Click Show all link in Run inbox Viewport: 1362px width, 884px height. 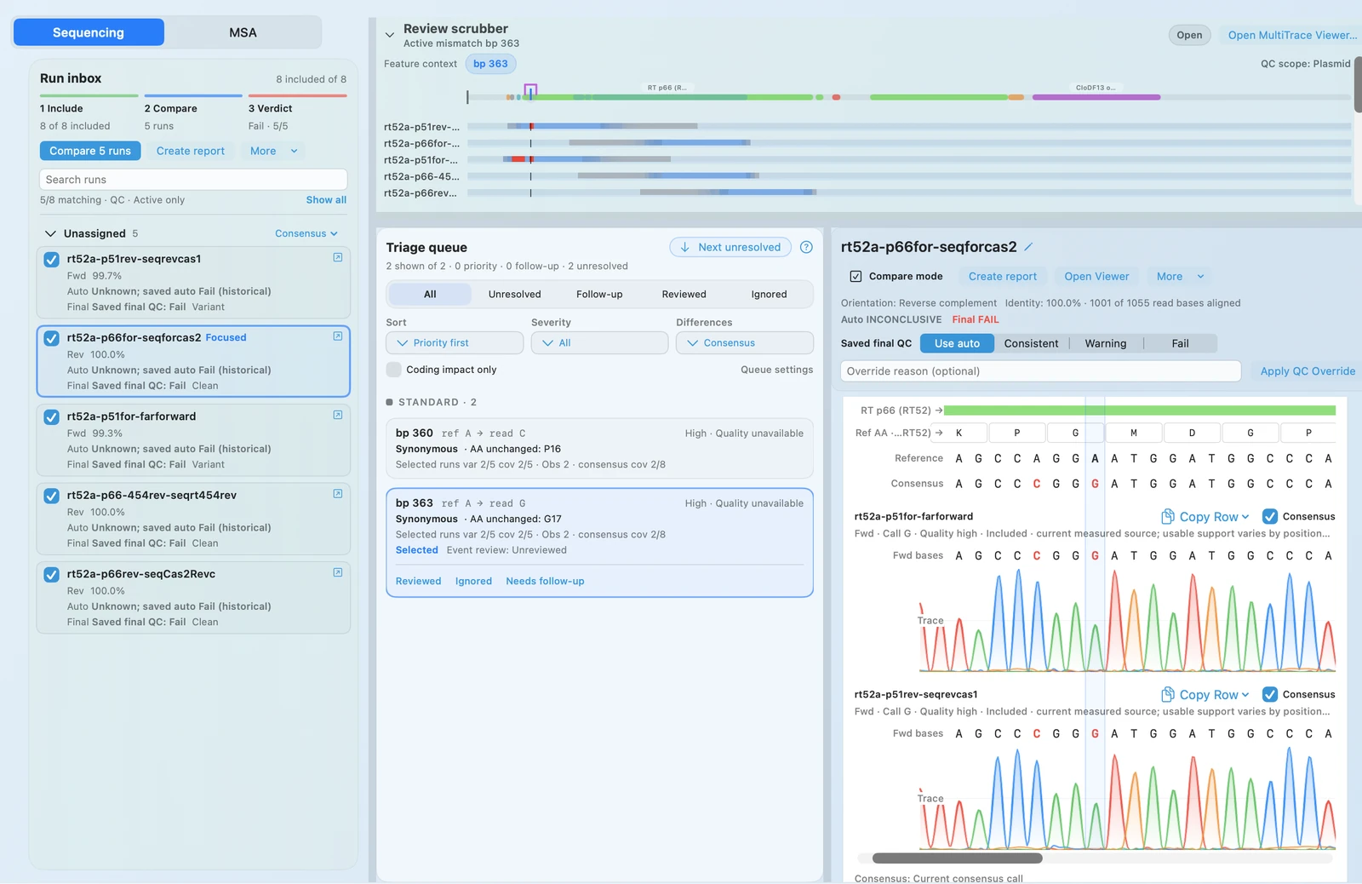pos(326,200)
